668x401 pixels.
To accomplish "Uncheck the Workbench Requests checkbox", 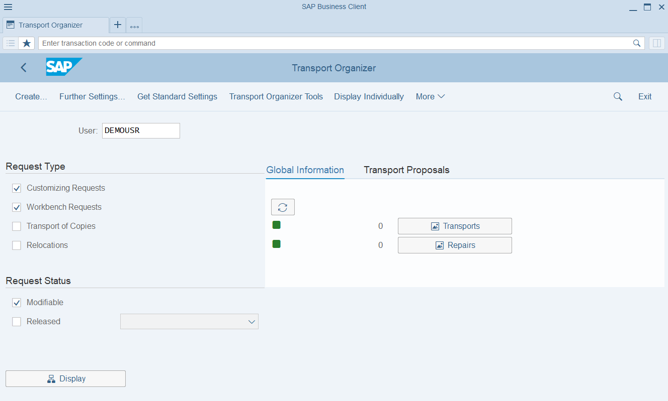I will tap(17, 207).
